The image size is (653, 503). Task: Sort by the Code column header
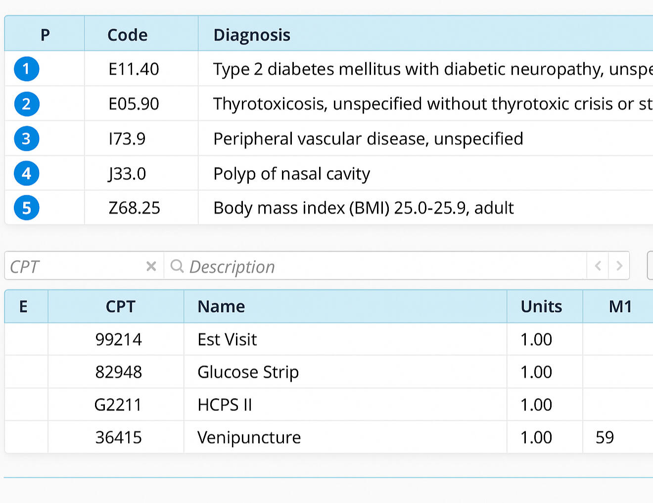127,35
